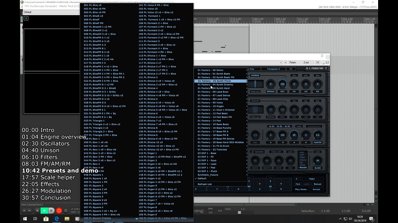
Task: Toggle the Limit button above GLIDE
Action: pos(317,152)
